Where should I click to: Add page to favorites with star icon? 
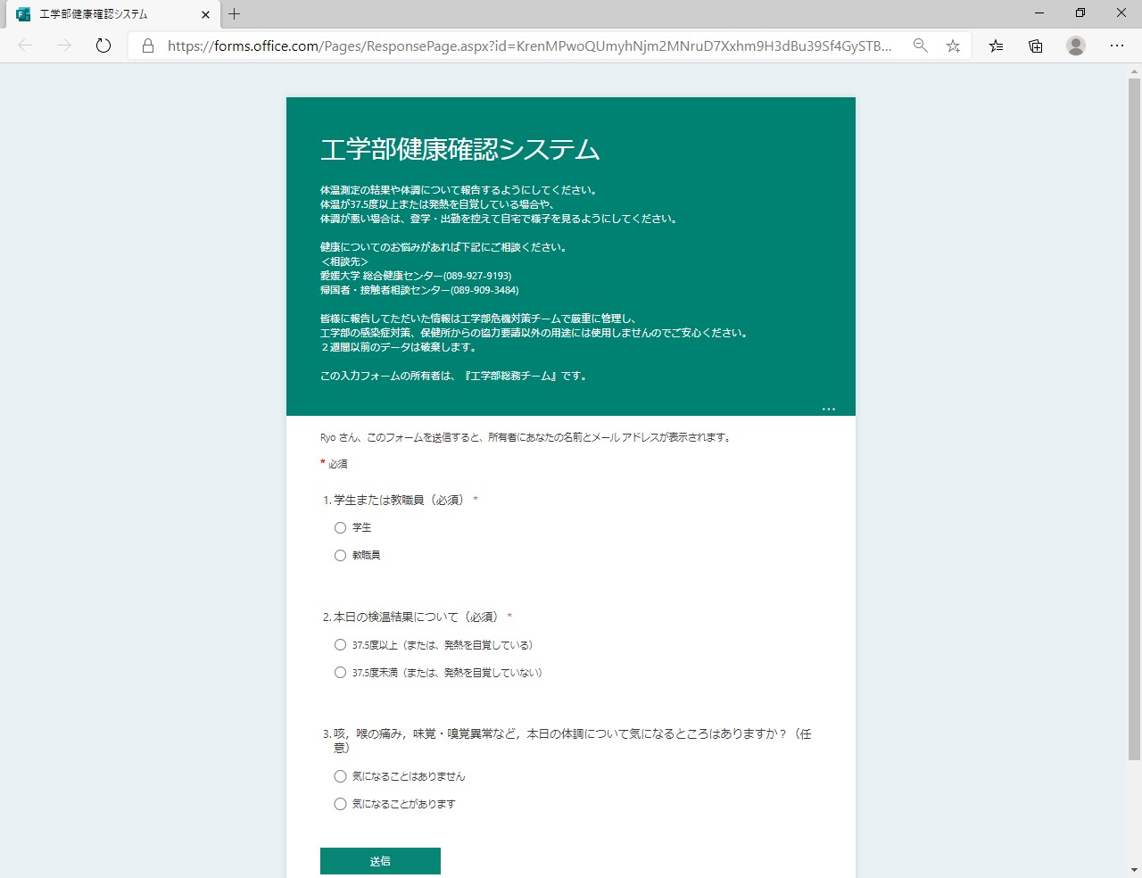coord(953,46)
